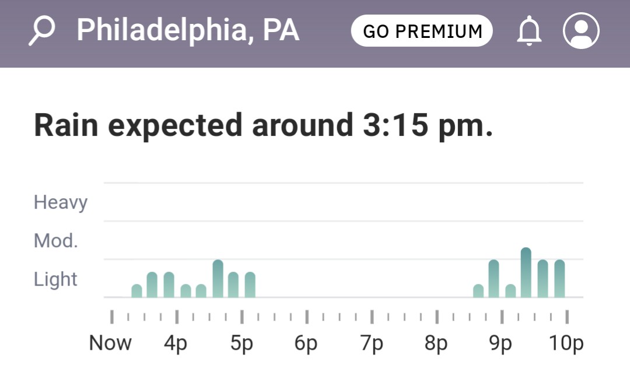Select the 6p time label
The image size is (630, 379).
pyautogui.click(x=306, y=343)
